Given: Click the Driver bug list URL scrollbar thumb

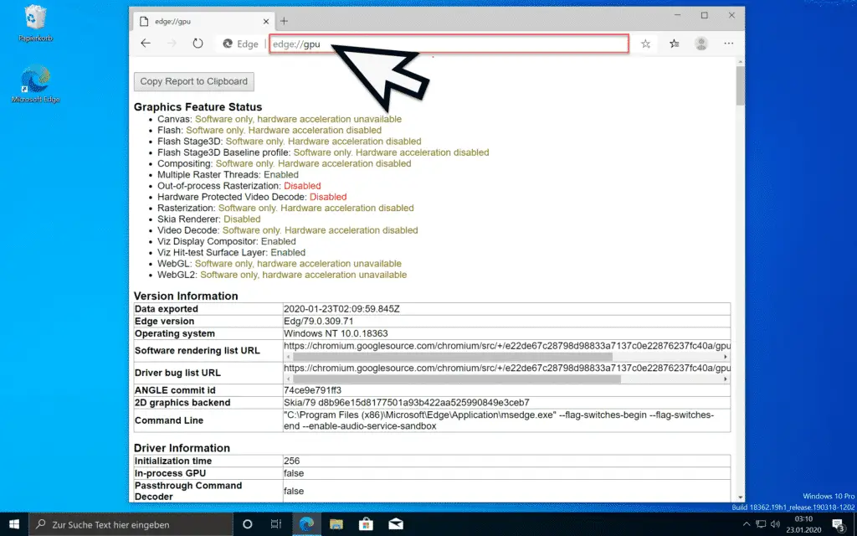Looking at the screenshot, I should [457, 379].
